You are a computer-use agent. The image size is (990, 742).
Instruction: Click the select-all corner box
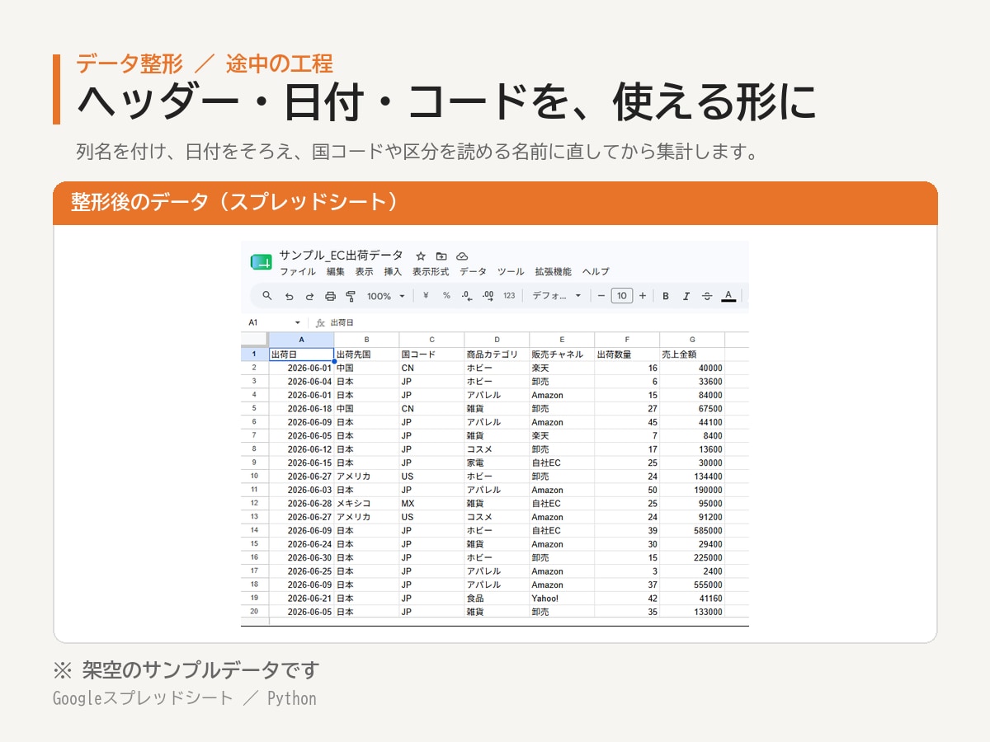254,340
